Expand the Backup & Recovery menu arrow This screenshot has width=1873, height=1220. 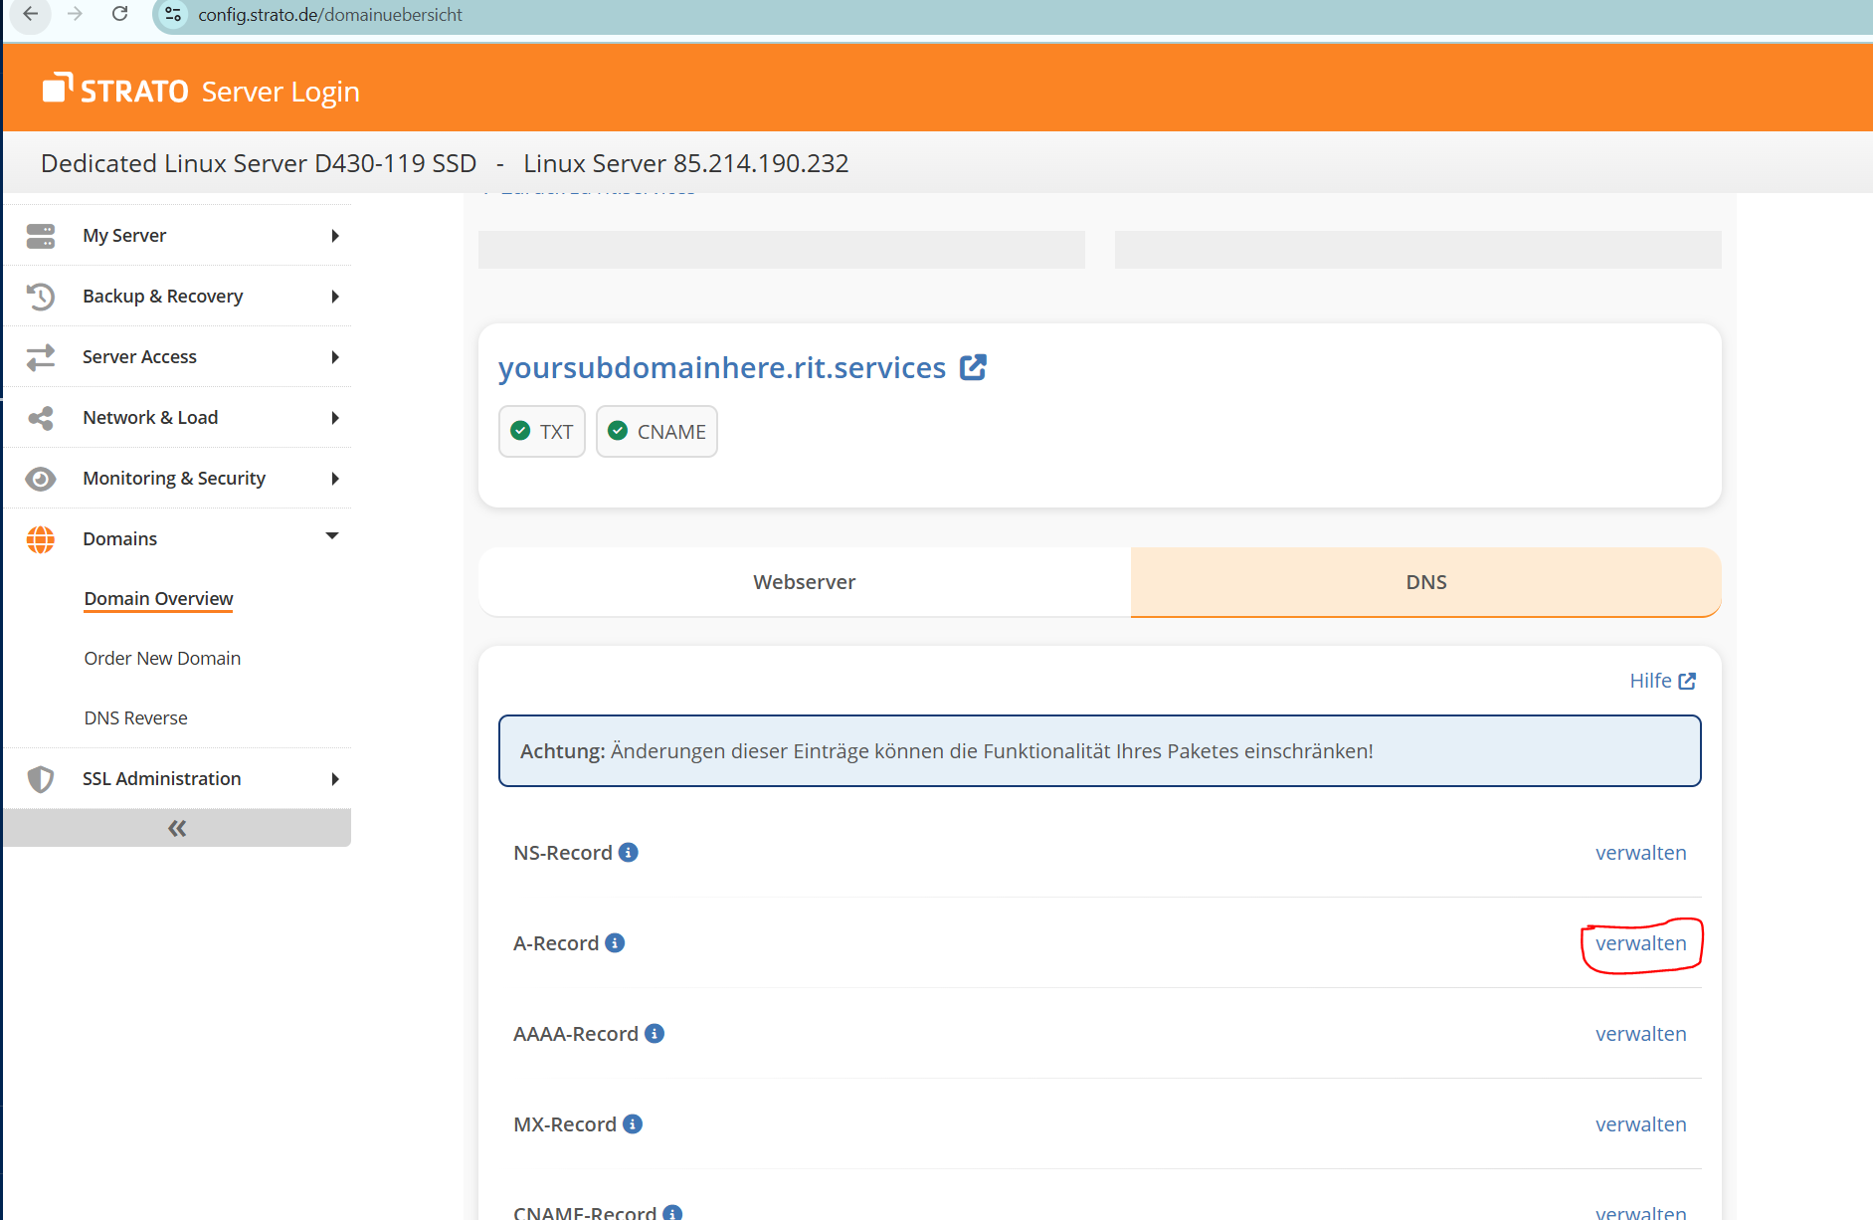[335, 297]
